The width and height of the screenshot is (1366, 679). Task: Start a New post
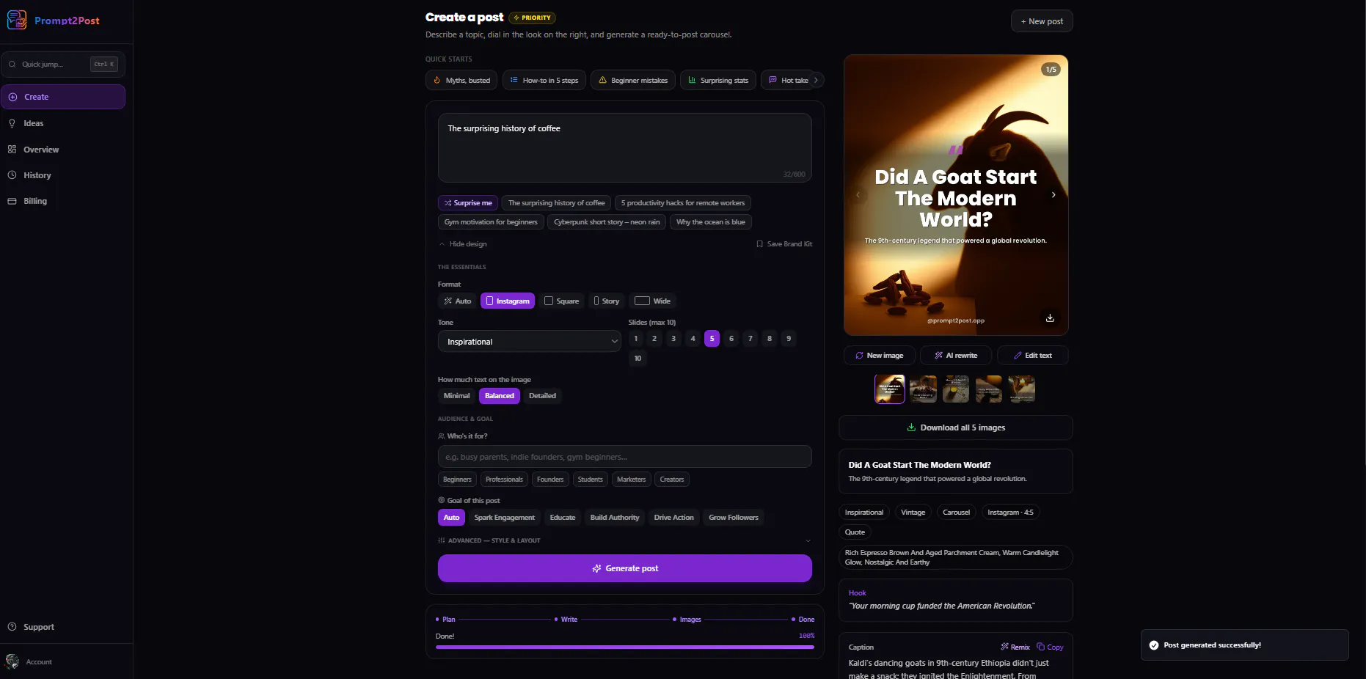1042,21
